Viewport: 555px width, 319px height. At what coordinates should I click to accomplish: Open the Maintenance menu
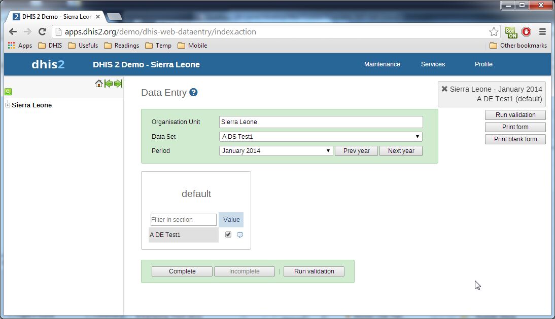click(382, 64)
